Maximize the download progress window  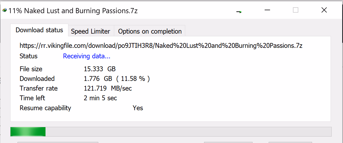pos(296,10)
